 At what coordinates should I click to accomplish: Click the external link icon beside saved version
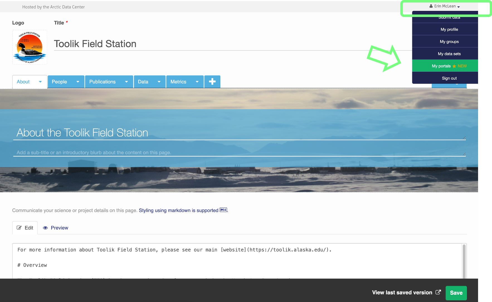[x=438, y=292]
